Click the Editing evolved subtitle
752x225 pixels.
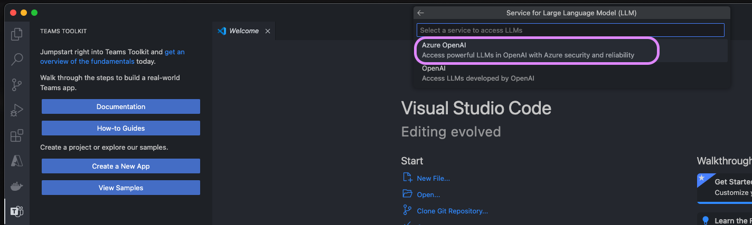[451, 131]
